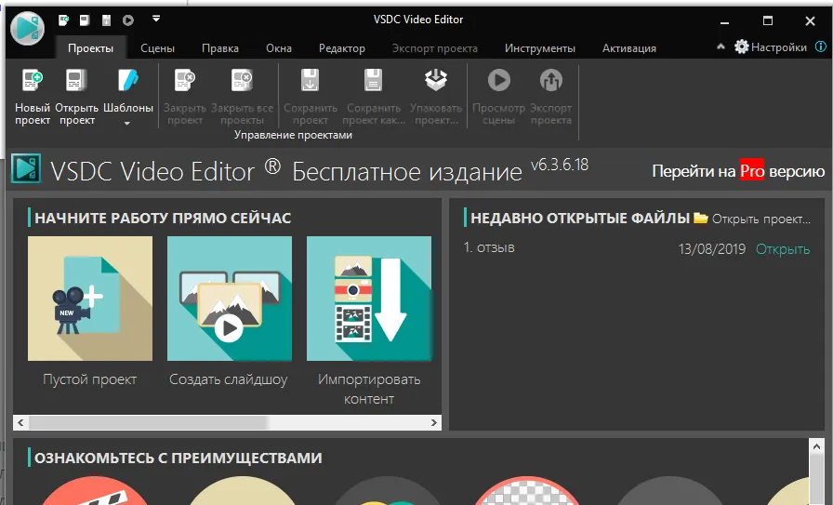Expand the Шаблоны dropdown arrow

pyautogui.click(x=127, y=124)
